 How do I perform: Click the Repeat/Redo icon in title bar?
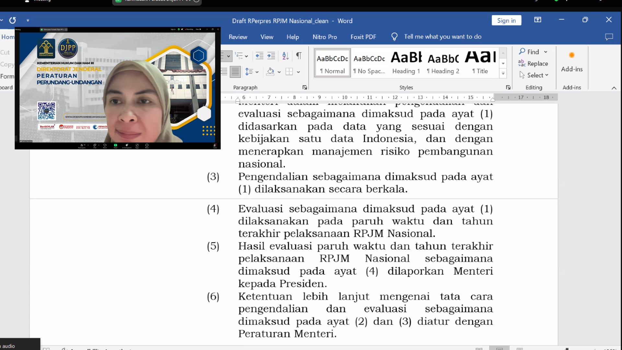[13, 20]
